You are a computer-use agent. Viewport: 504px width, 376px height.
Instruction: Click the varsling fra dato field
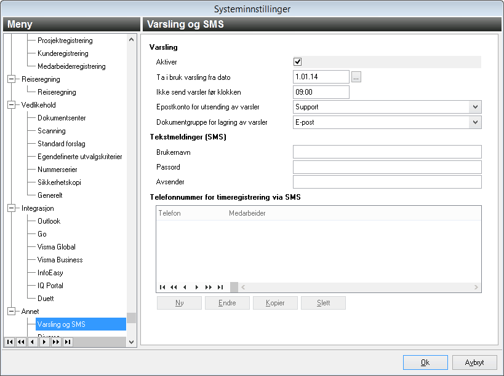coord(321,77)
